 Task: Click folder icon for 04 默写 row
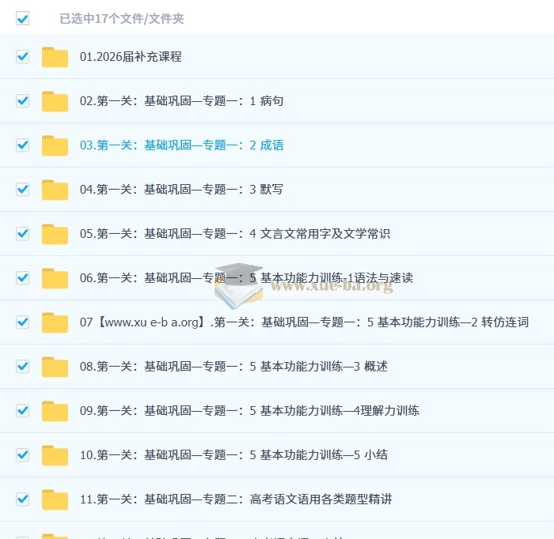(x=55, y=190)
